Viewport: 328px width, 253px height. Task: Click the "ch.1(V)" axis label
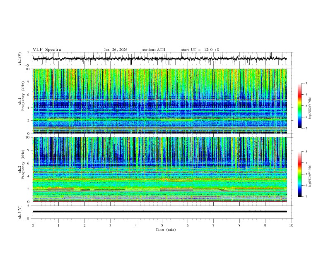[x=20, y=59]
